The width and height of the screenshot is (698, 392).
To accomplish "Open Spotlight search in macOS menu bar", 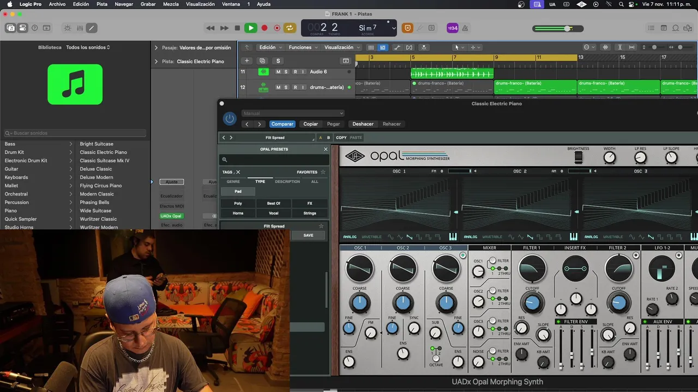I will pos(622,4).
